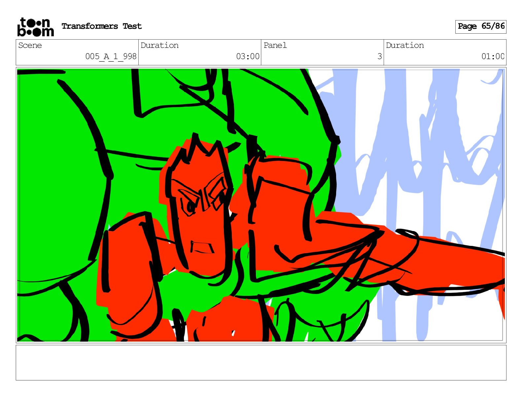Click the Toon Boom logo
The width and height of the screenshot is (523, 404).
(35, 27)
